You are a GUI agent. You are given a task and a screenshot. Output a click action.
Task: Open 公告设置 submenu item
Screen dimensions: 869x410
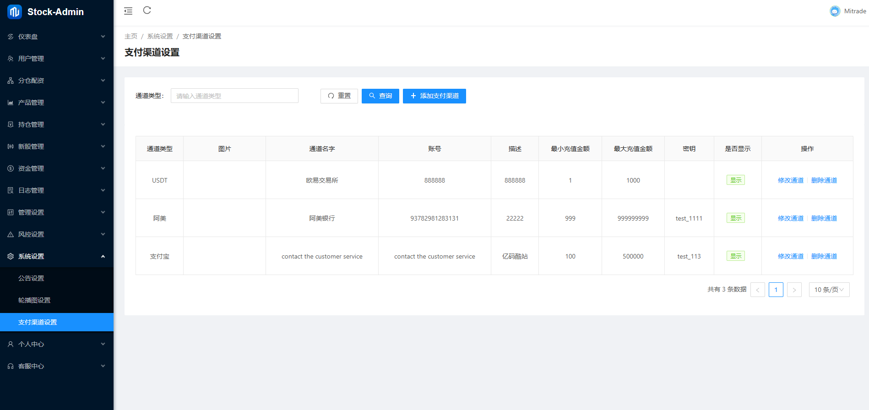click(31, 278)
